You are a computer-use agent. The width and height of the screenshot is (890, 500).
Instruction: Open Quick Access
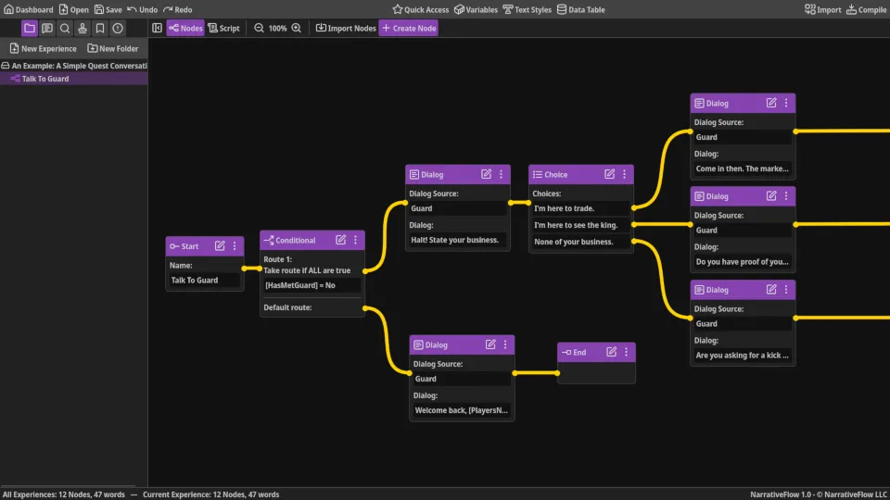click(420, 9)
